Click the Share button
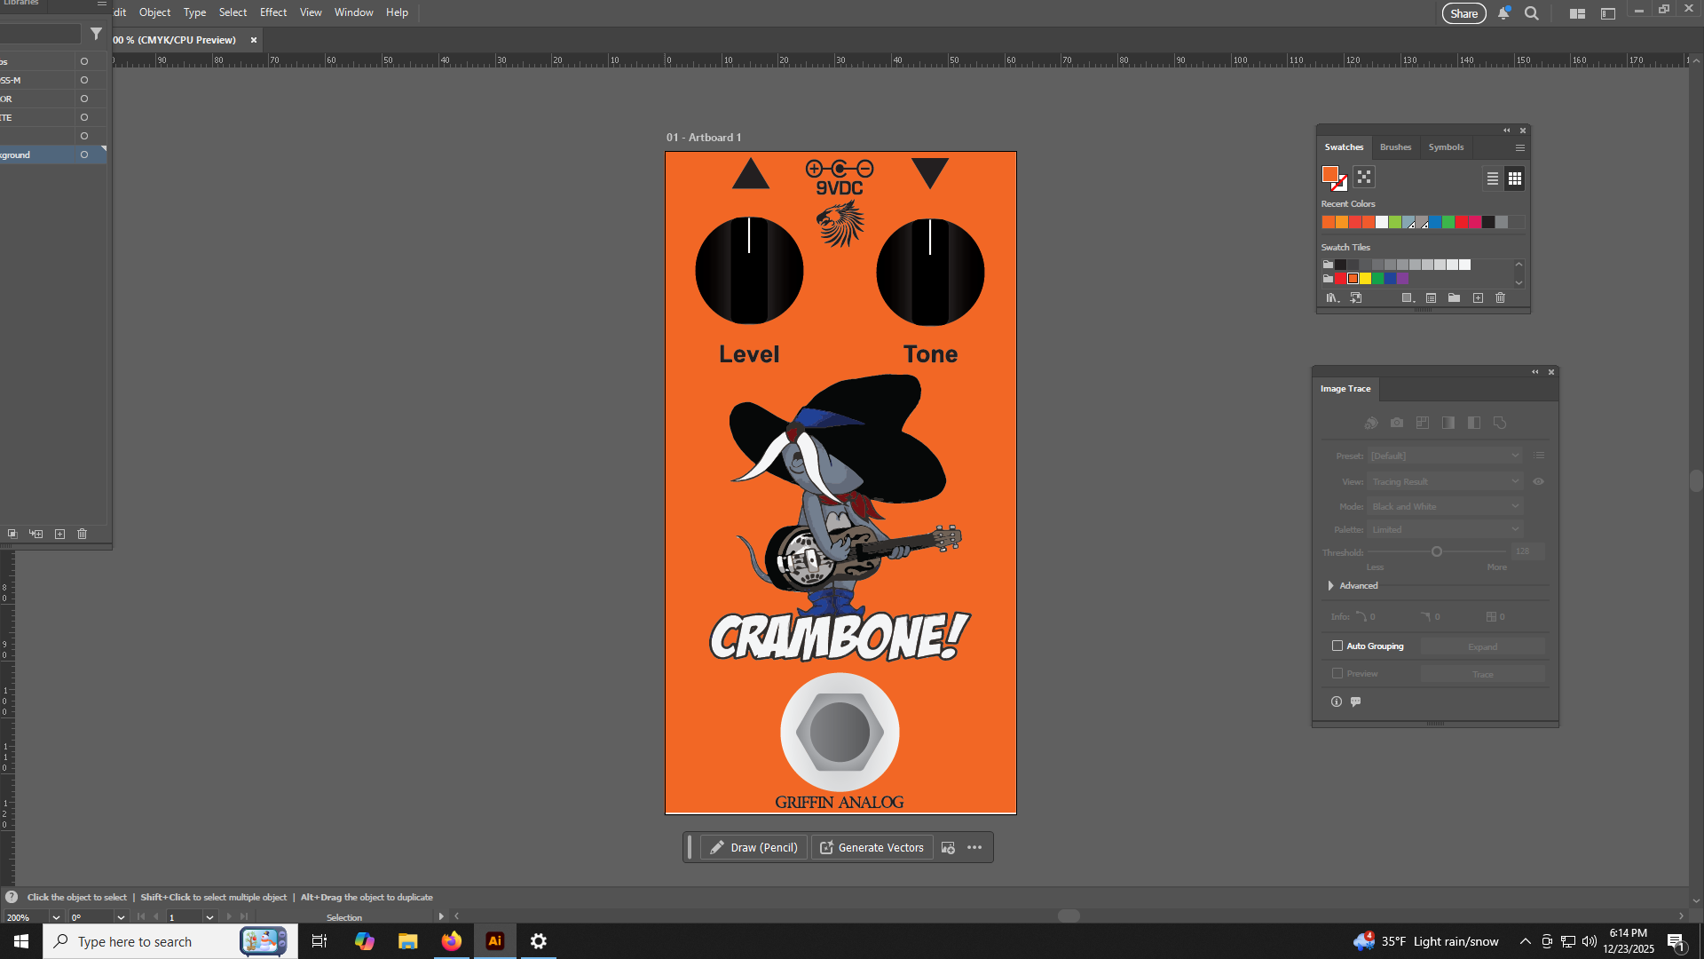The height and width of the screenshot is (959, 1704). tap(1463, 13)
